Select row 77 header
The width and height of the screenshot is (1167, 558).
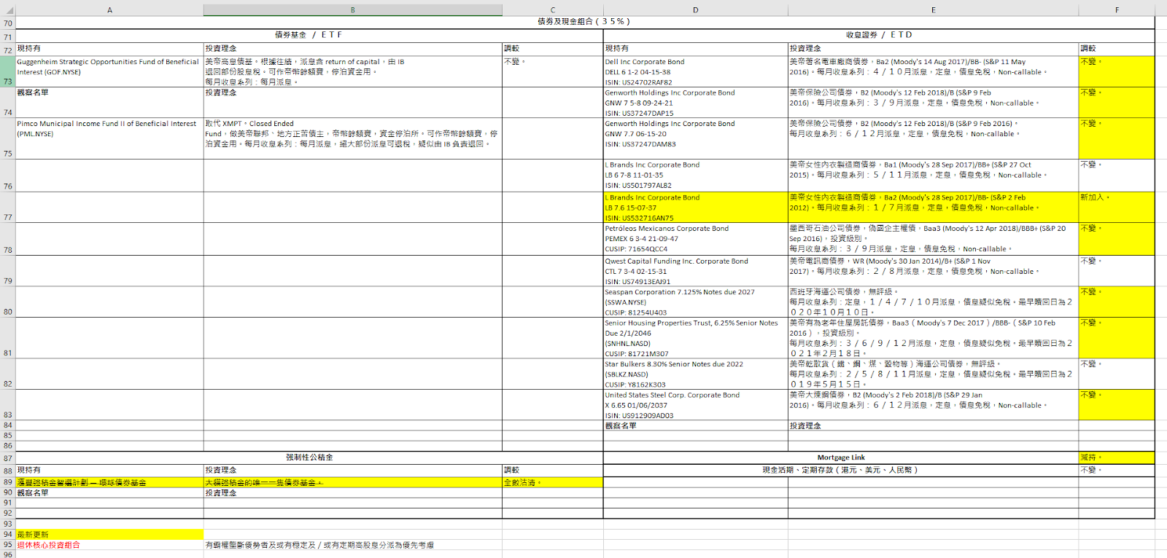point(7,207)
